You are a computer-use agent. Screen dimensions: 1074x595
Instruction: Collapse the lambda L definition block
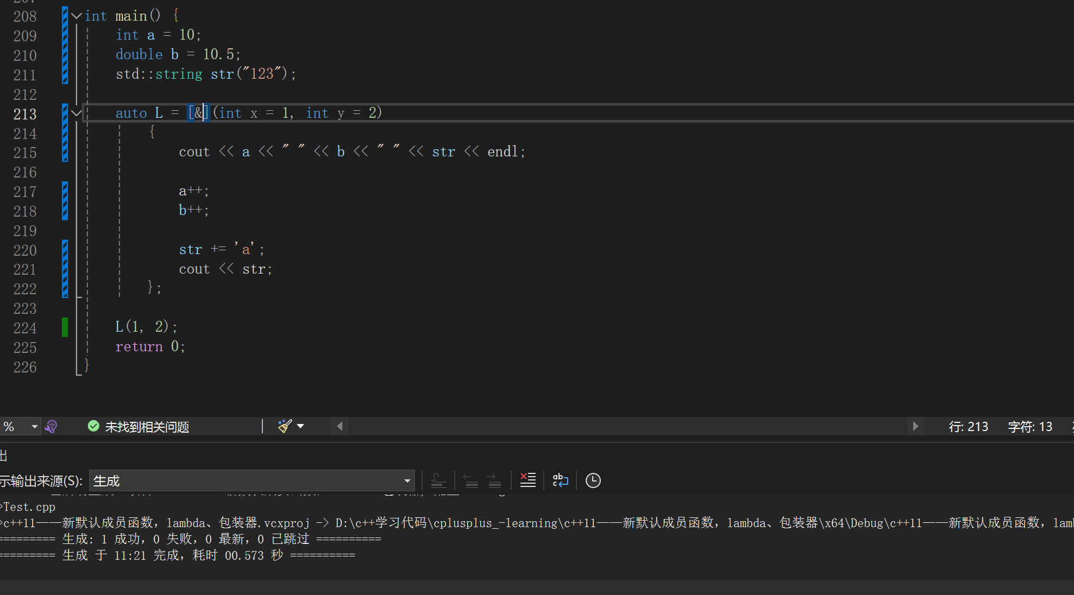tap(77, 113)
